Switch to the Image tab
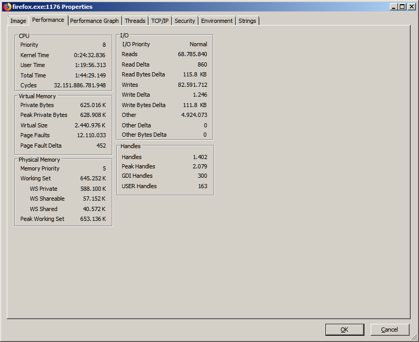 (x=18, y=21)
